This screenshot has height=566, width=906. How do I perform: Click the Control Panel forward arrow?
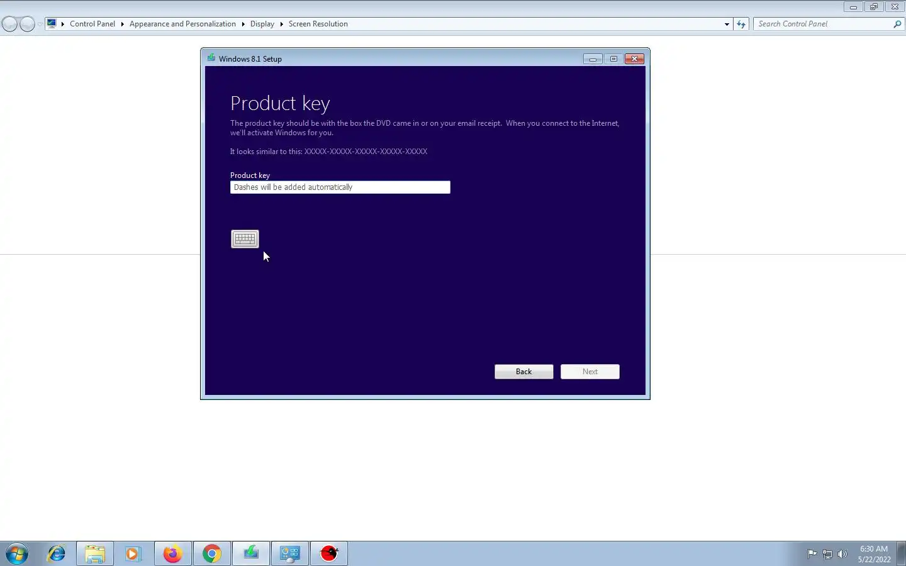tap(27, 24)
